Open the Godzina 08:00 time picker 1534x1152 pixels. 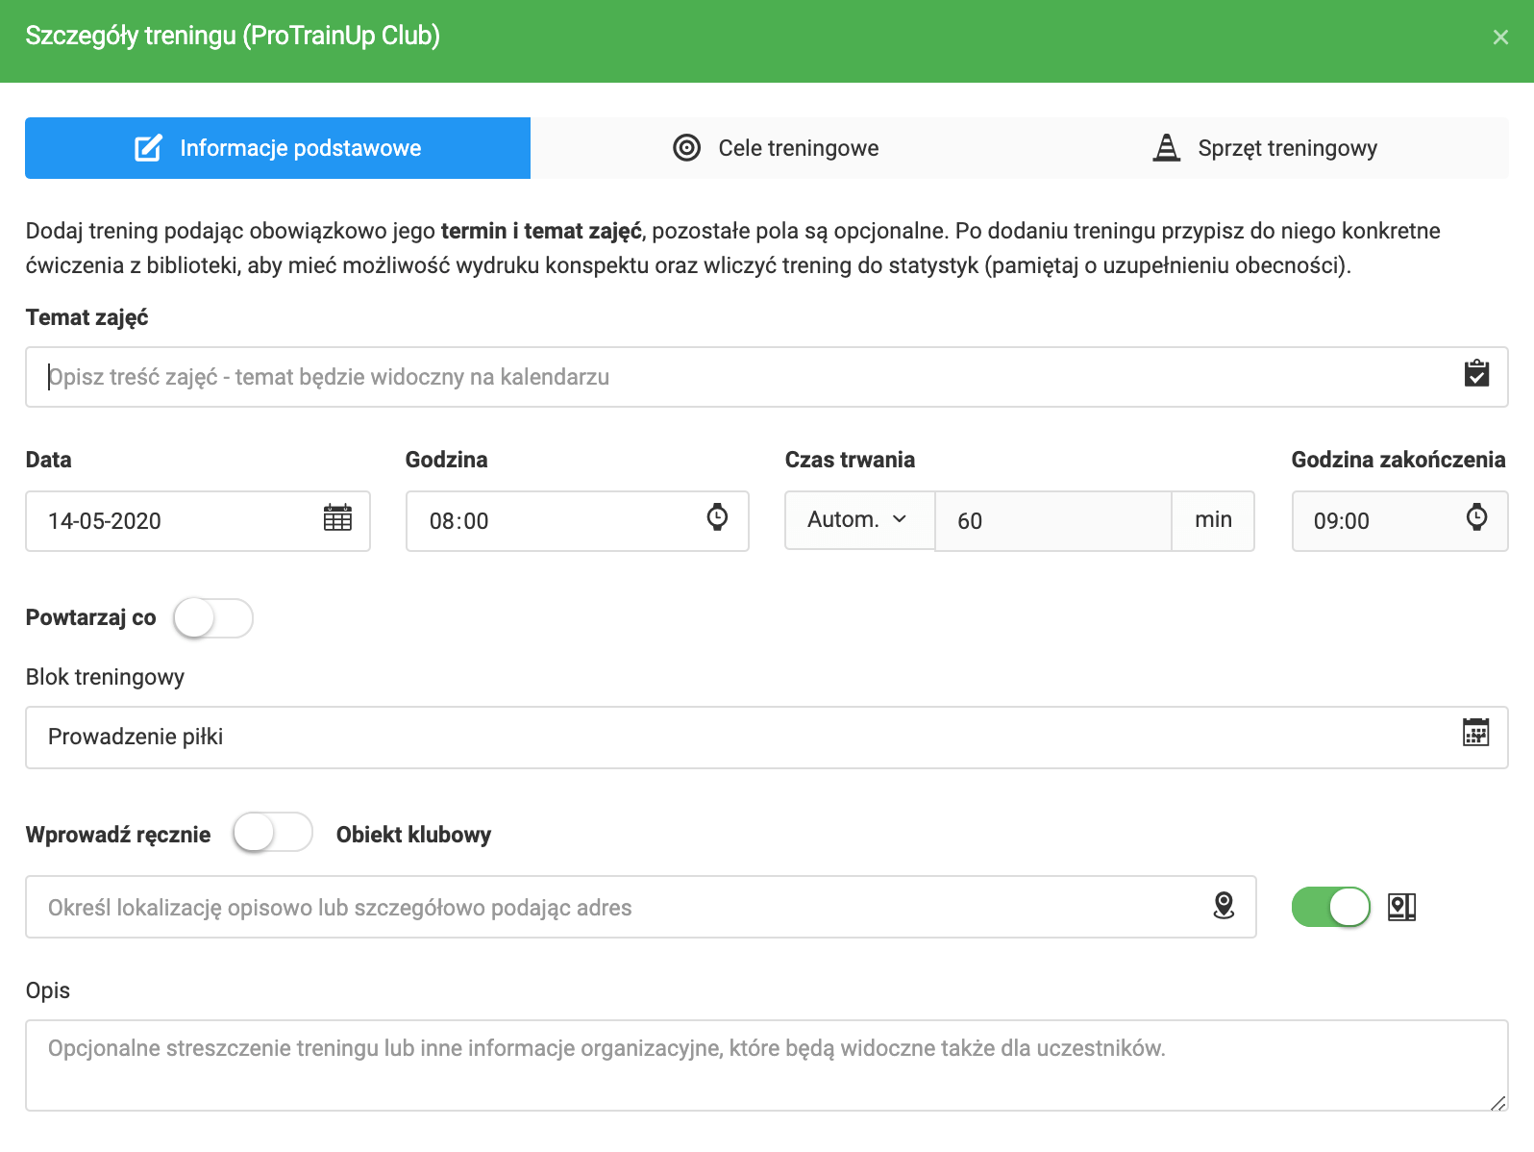click(557, 521)
